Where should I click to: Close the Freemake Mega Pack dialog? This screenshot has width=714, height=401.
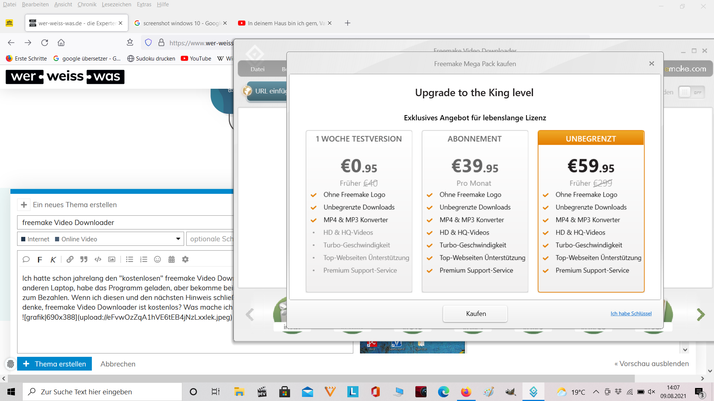point(652,63)
